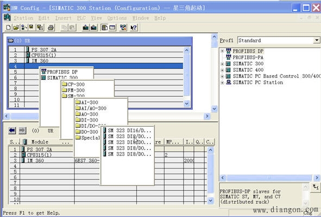Click the catalog pin icon beside description
Image resolution: width=321 pixels, height=217 pixels.
point(316,187)
